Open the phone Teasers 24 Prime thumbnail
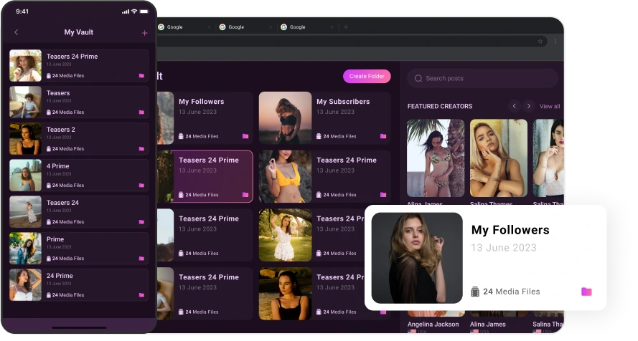 click(25, 65)
